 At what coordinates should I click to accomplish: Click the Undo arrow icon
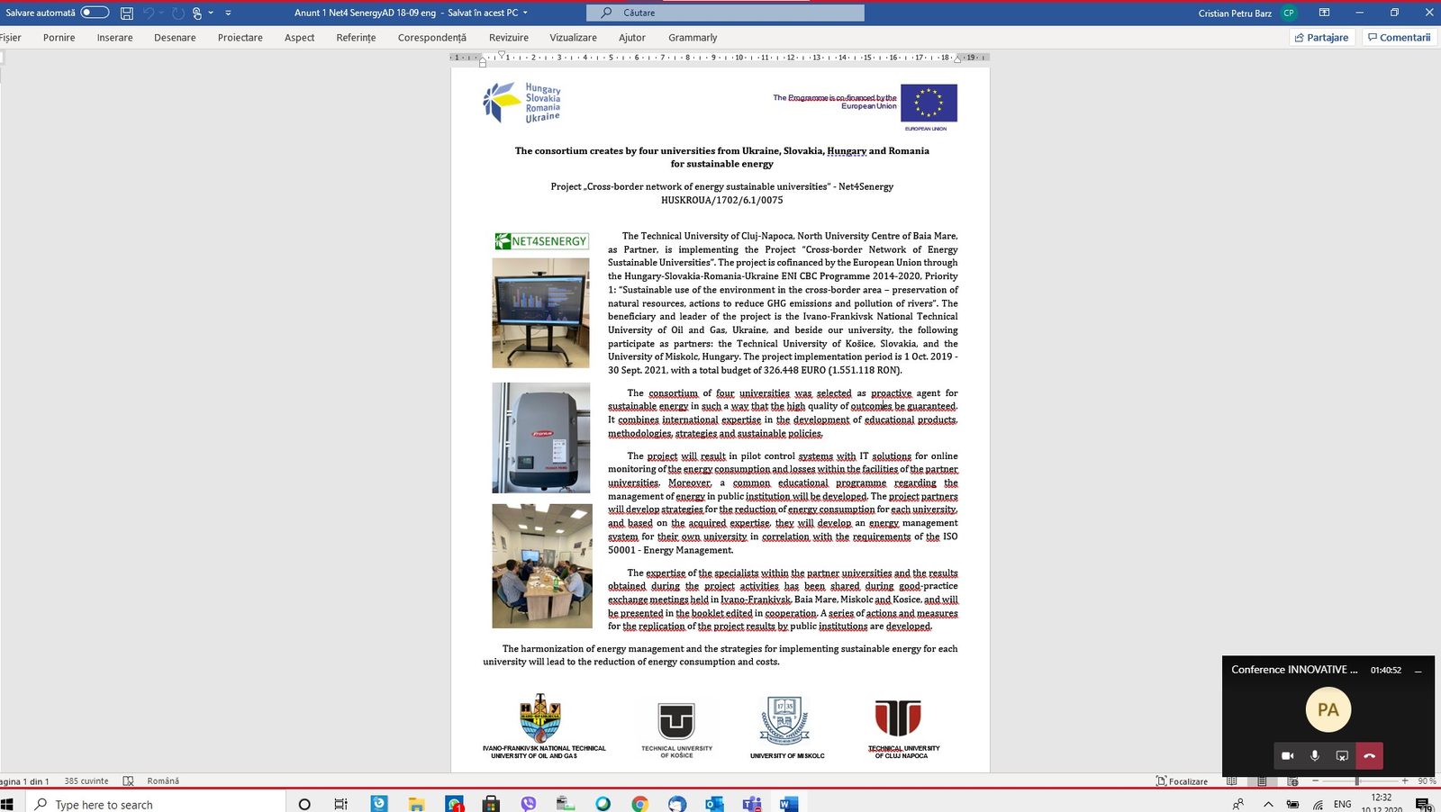point(149,13)
